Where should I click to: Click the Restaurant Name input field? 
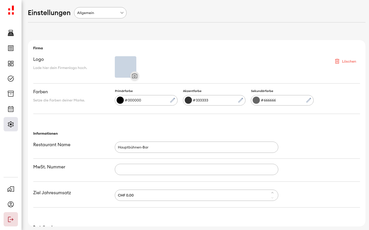(197, 147)
